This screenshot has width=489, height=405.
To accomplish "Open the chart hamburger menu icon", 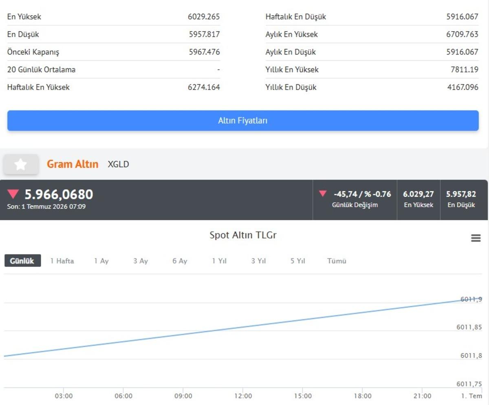I will [476, 238].
